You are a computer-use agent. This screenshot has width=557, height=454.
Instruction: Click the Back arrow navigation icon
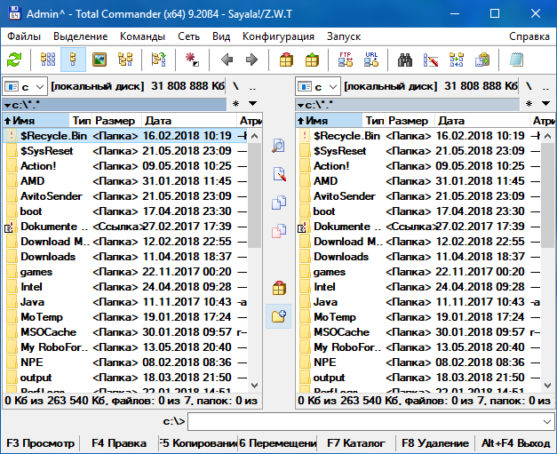click(227, 60)
